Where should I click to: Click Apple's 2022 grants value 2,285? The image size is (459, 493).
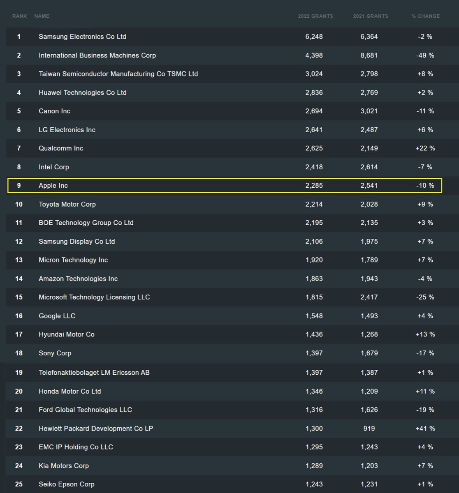tap(314, 185)
